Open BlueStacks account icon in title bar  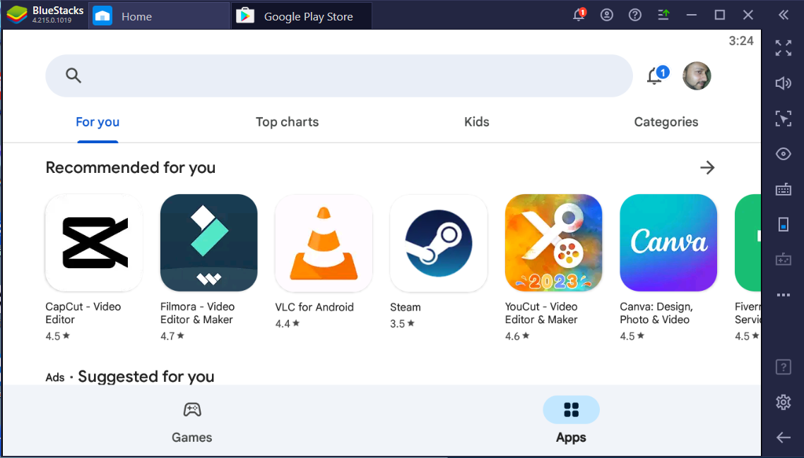click(x=607, y=15)
